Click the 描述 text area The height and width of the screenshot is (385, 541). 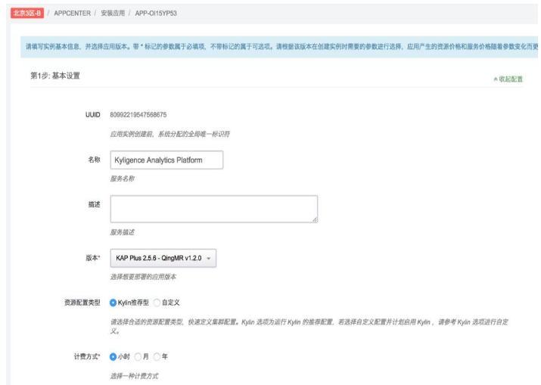[x=214, y=209]
